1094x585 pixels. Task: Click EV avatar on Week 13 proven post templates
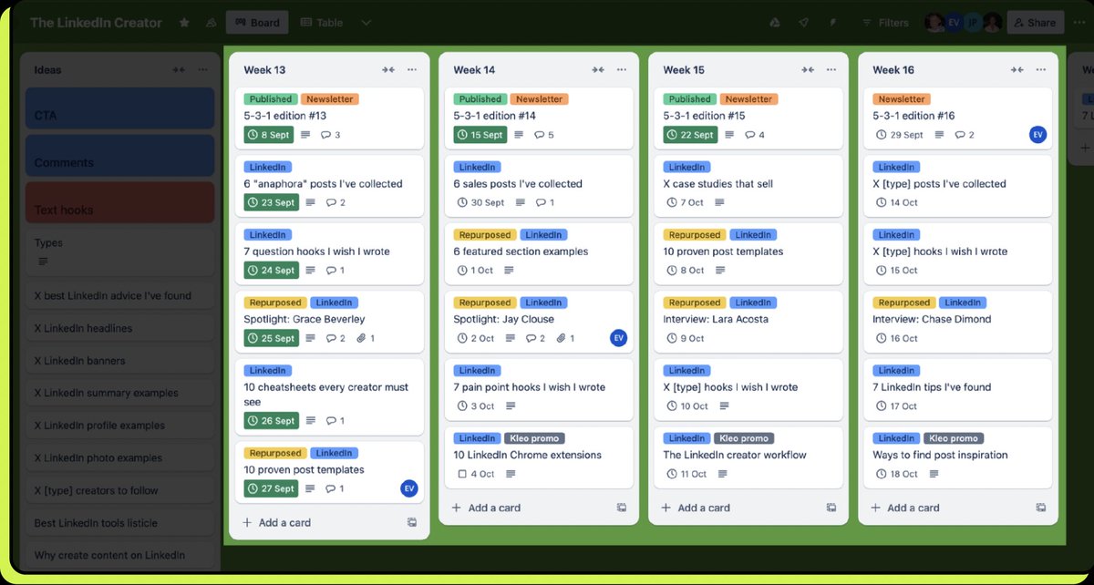coord(409,488)
